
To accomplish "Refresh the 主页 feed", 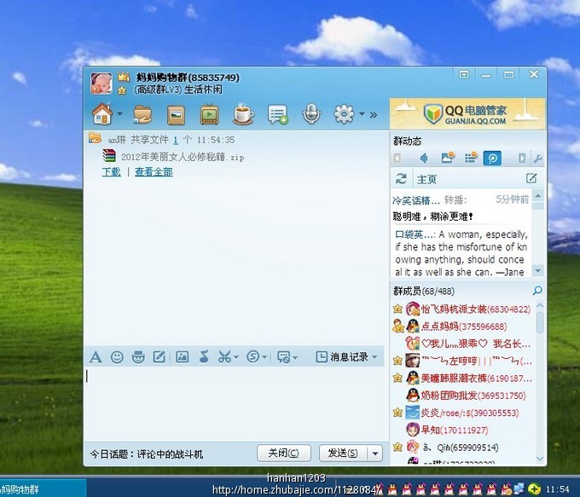I will point(401,179).
